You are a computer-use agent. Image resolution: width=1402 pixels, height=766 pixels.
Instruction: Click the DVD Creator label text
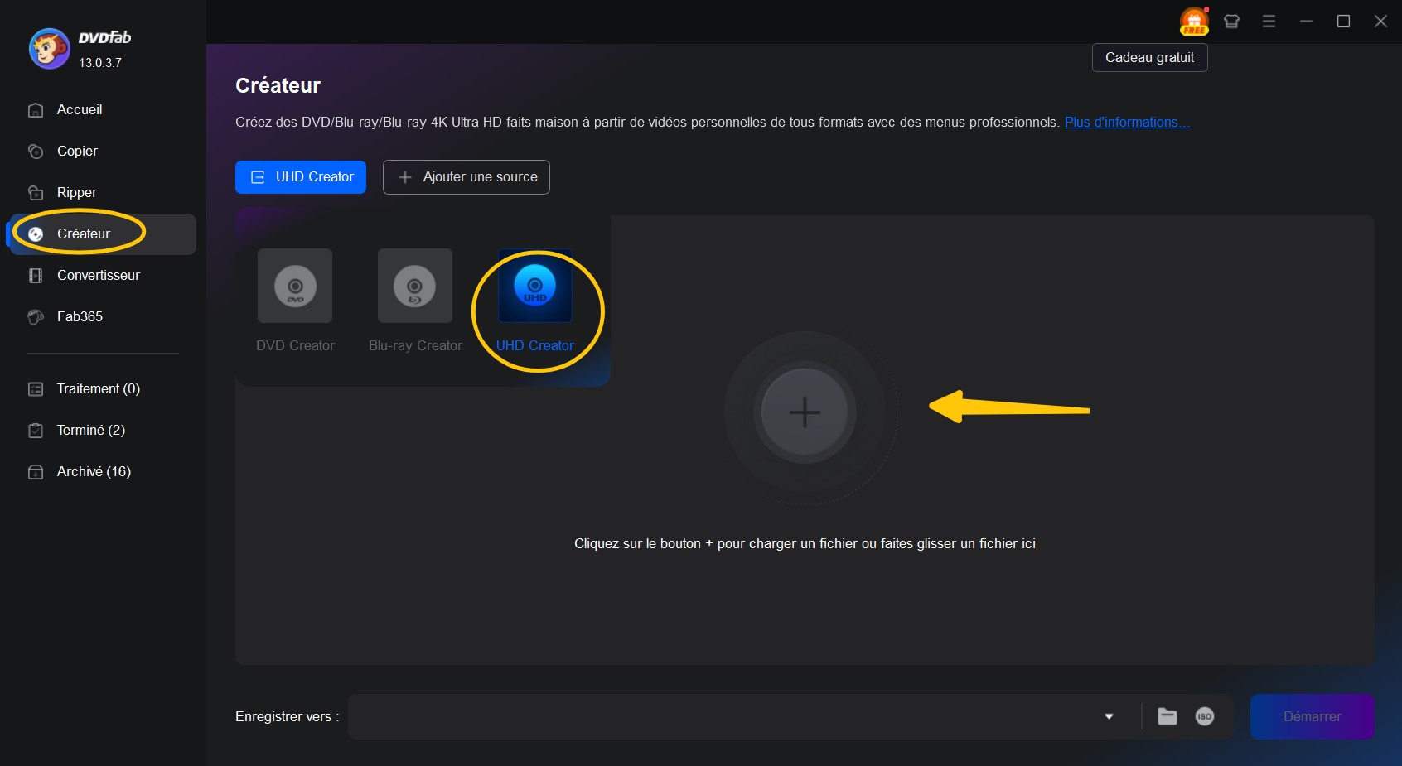[295, 345]
